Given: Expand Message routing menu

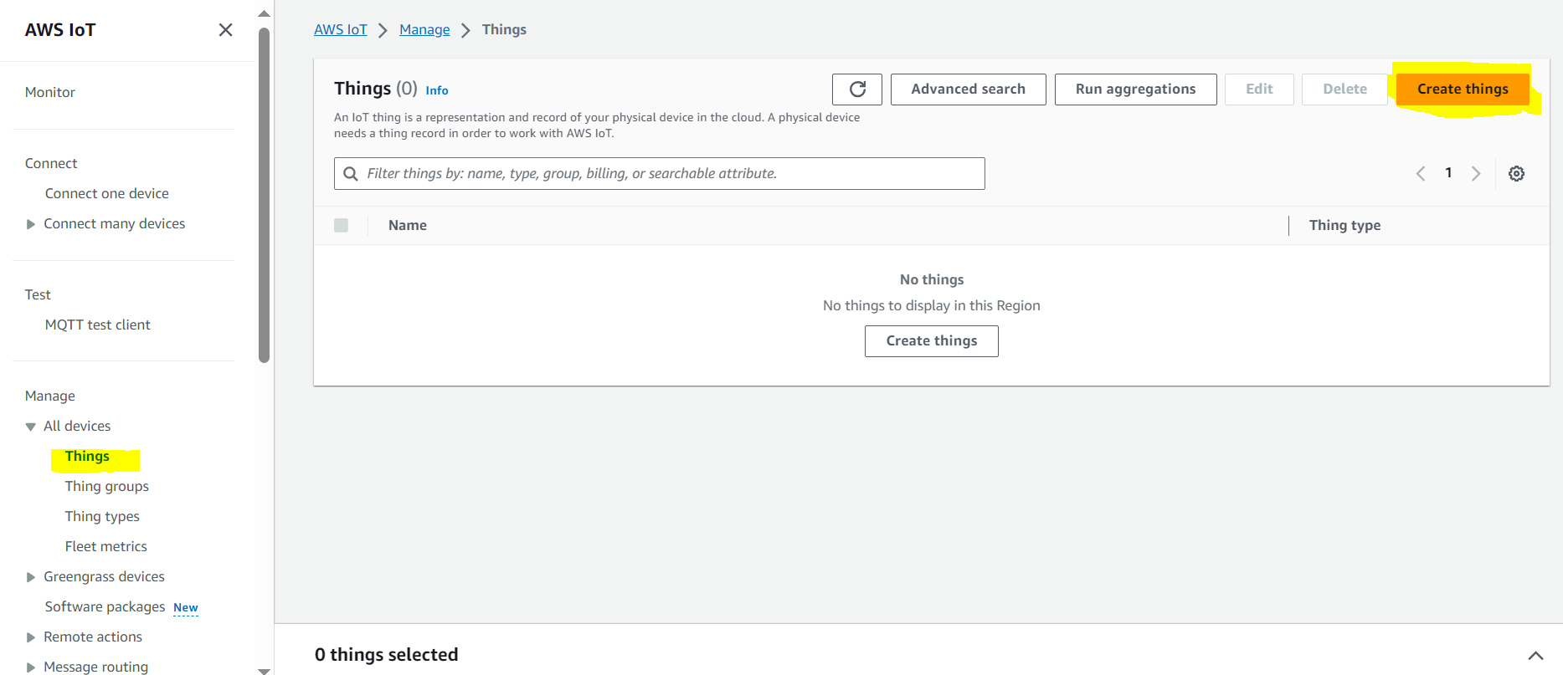Looking at the screenshot, I should pos(31,667).
